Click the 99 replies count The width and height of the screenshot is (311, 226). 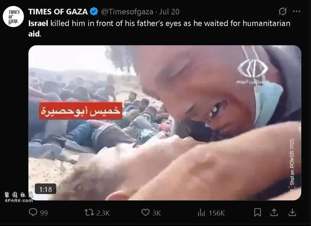click(x=44, y=213)
